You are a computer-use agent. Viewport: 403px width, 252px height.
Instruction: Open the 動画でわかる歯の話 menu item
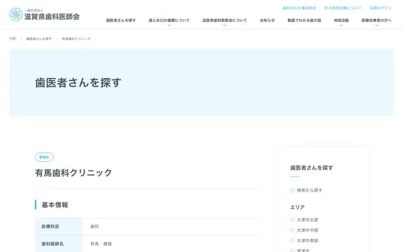click(304, 20)
